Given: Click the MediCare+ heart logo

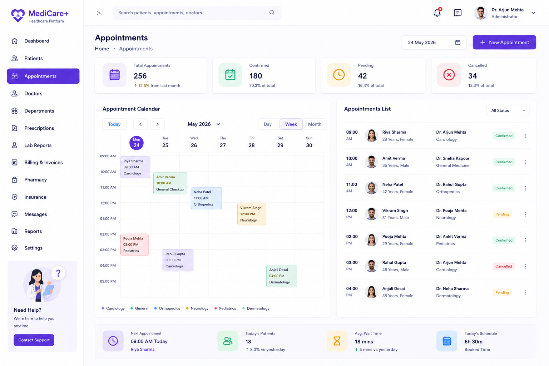Looking at the screenshot, I should [x=18, y=15].
